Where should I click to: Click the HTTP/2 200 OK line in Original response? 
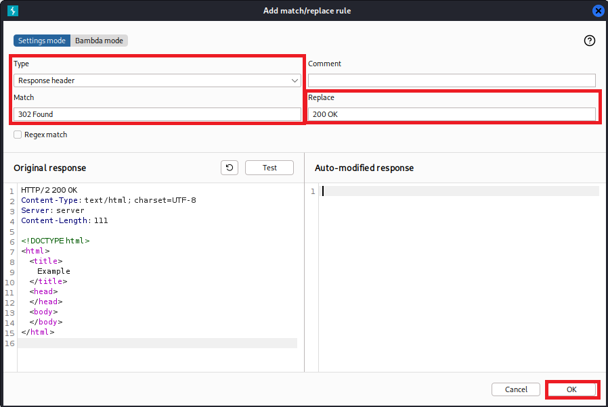click(x=49, y=190)
